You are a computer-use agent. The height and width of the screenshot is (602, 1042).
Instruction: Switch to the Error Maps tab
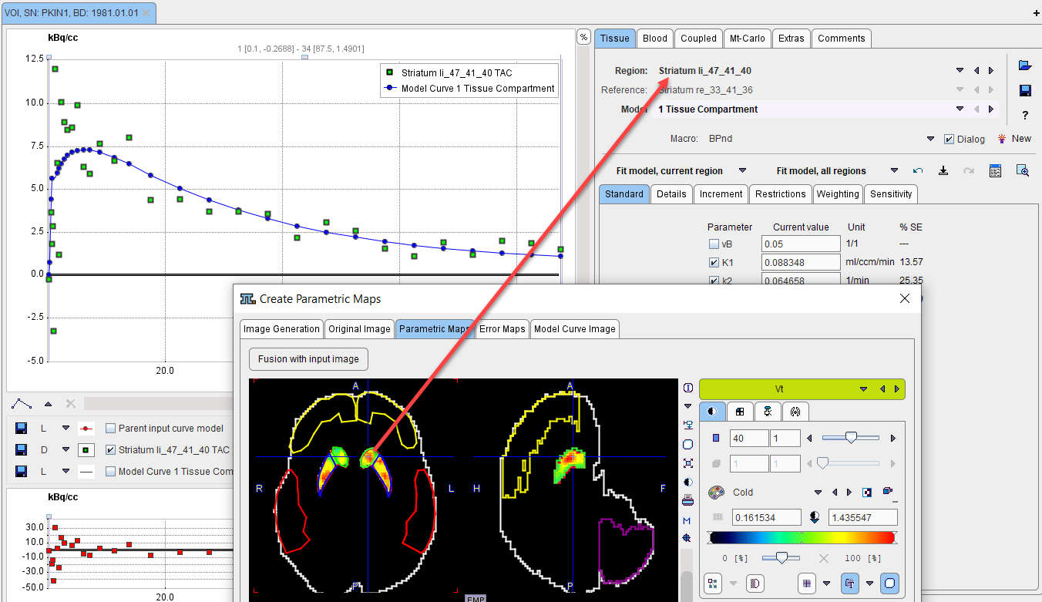tap(502, 328)
